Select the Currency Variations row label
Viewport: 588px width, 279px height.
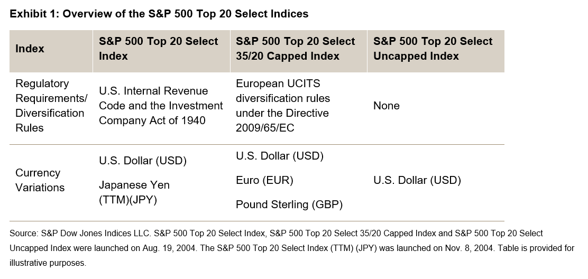40,180
